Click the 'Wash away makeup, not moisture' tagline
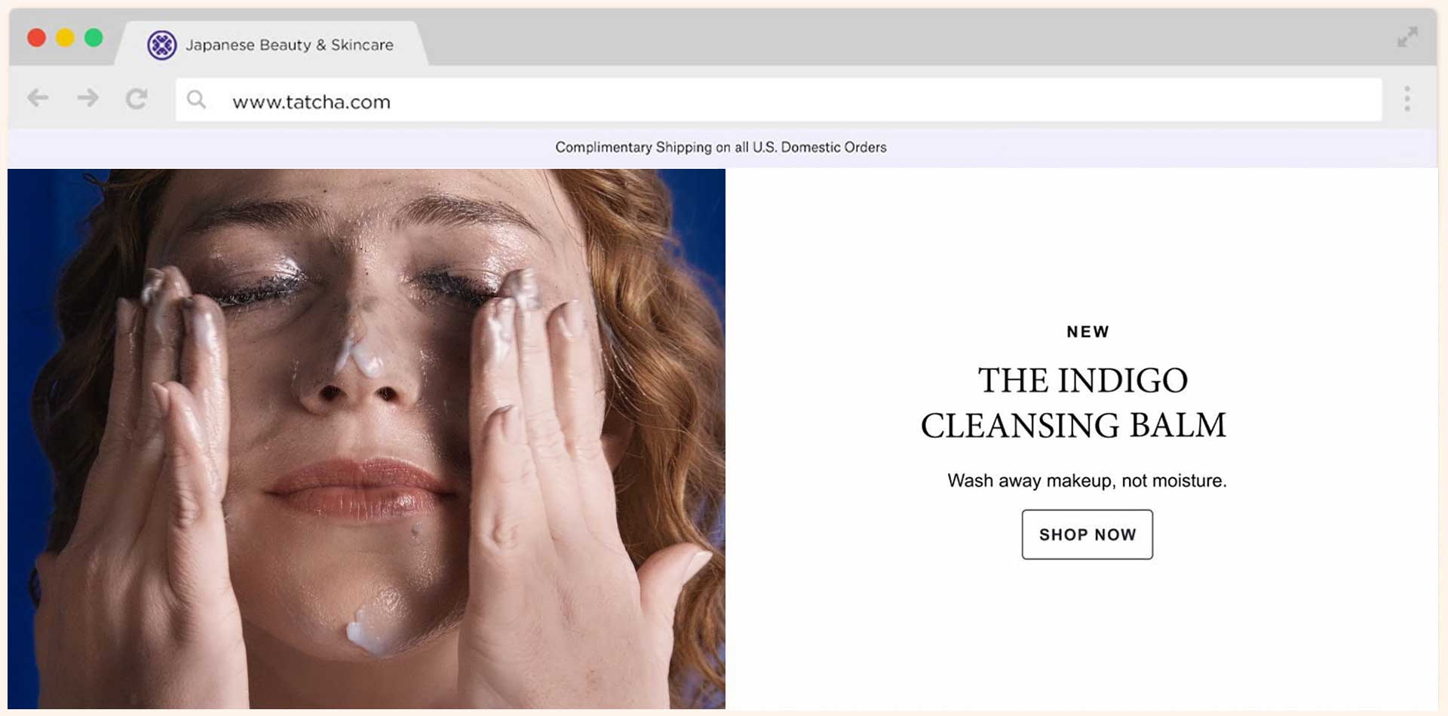The image size is (1448, 716). [x=1087, y=481]
